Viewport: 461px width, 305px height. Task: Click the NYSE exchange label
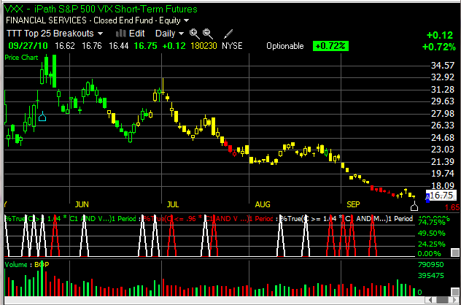point(232,46)
